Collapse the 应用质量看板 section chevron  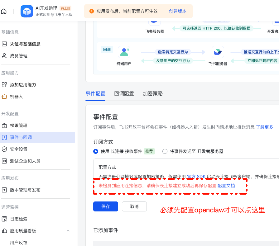tap(68, 231)
